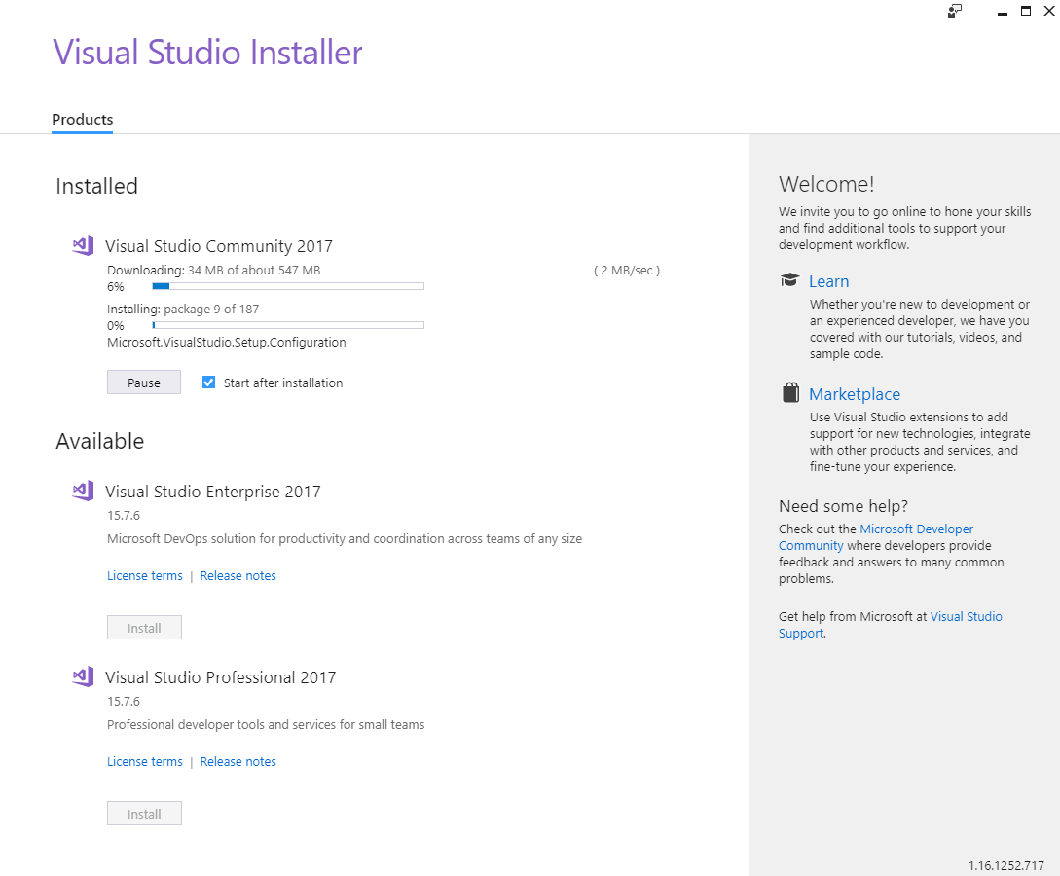Uncheck the Start after installation checkbox
This screenshot has height=876, width=1060.
tap(208, 383)
